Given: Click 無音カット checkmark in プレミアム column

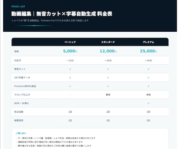Looking at the screenshot, I should (x=148, y=69).
